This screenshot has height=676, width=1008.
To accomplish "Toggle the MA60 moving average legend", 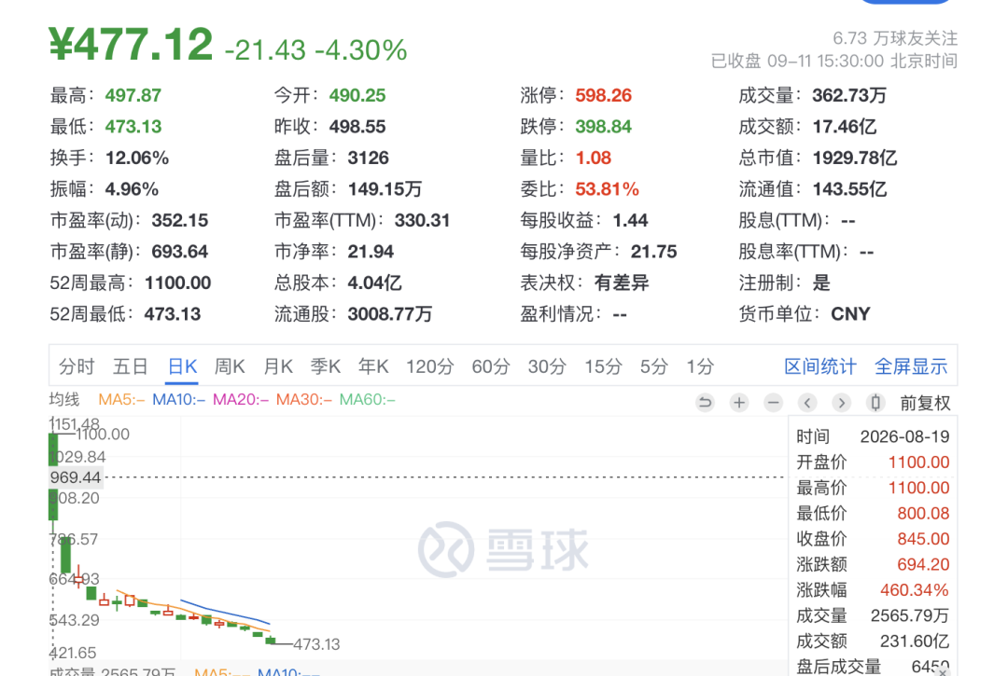I will coord(367,400).
